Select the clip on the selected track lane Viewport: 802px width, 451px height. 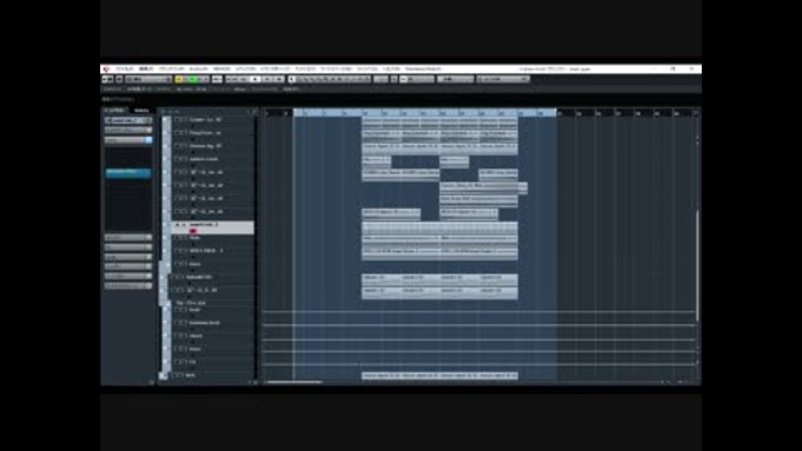click(439, 226)
